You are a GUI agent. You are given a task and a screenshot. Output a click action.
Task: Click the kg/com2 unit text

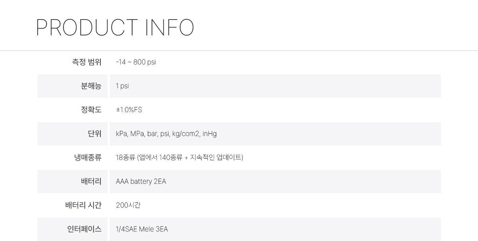pyautogui.click(x=185, y=134)
